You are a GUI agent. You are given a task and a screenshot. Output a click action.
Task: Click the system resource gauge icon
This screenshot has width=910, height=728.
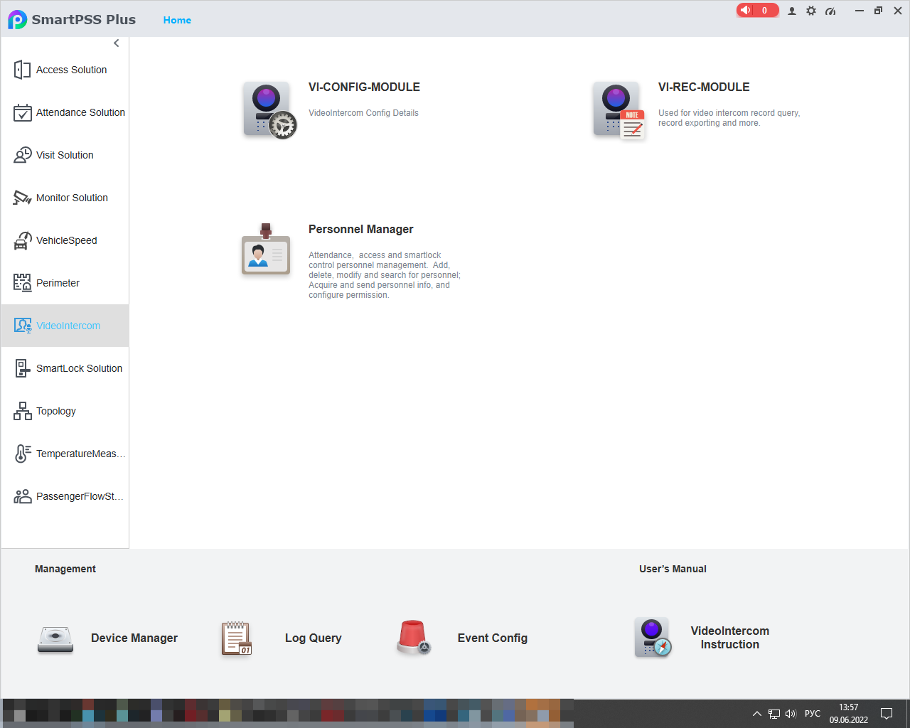coord(830,11)
